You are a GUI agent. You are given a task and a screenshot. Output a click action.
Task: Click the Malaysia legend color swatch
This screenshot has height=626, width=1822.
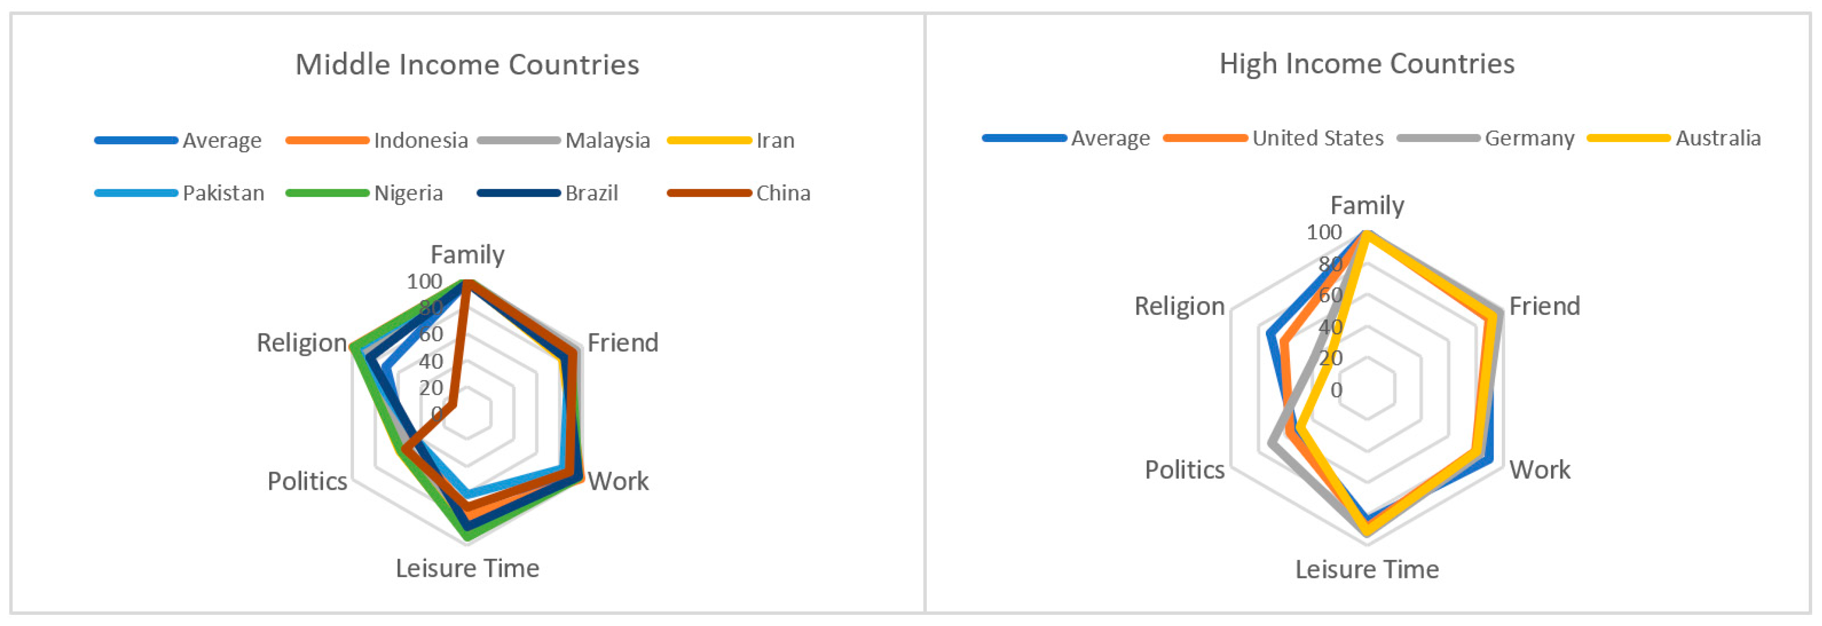click(518, 140)
